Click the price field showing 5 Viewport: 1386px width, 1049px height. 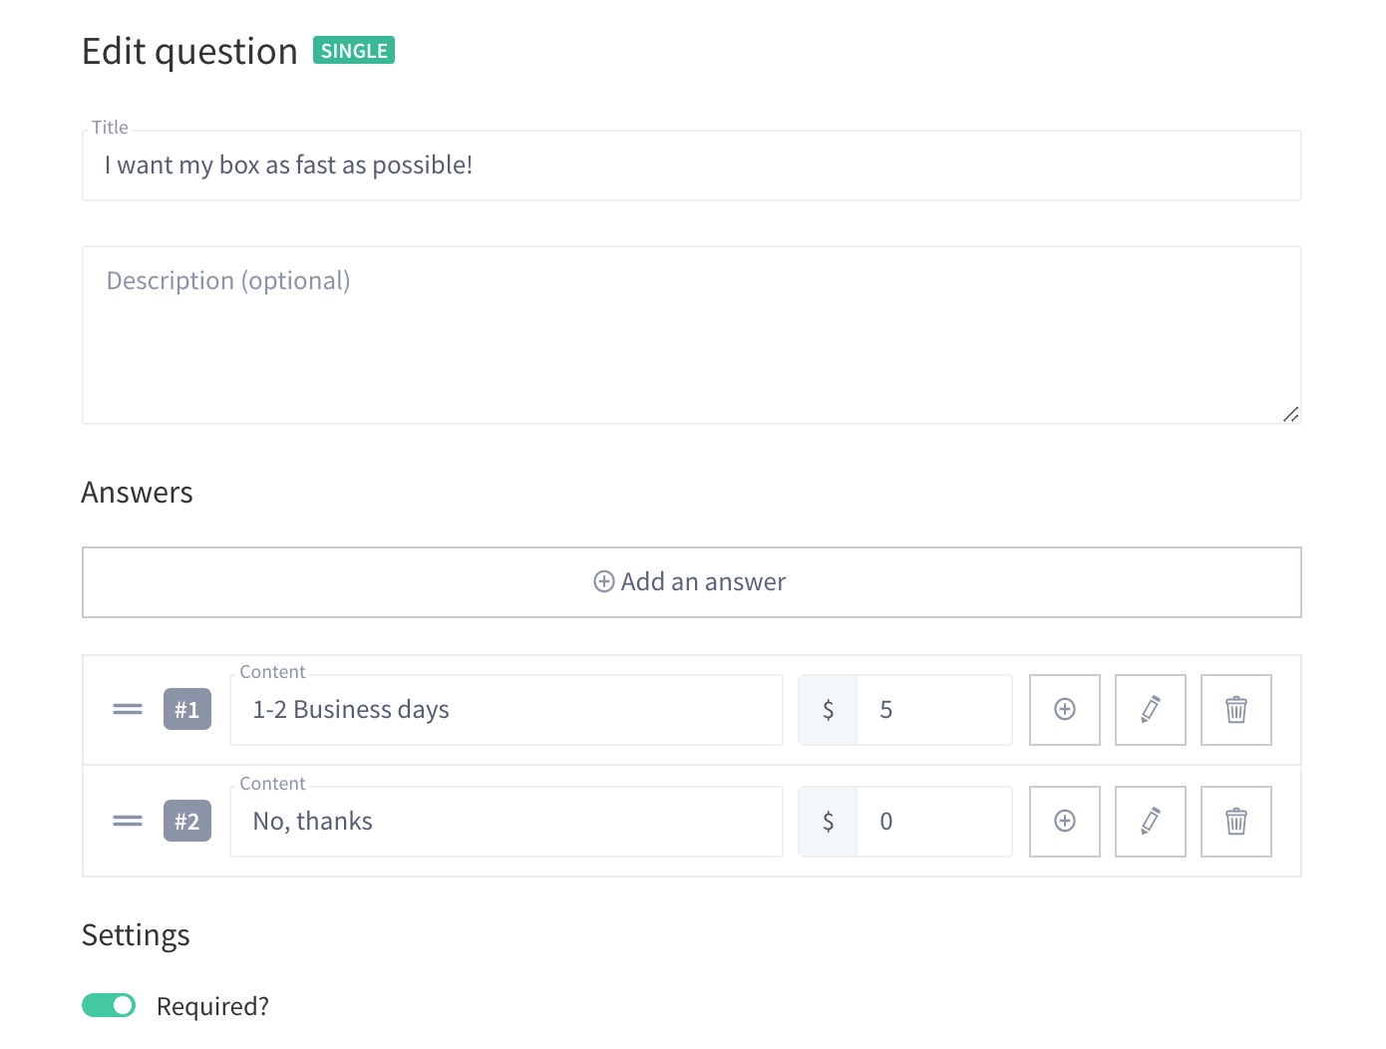tap(934, 710)
